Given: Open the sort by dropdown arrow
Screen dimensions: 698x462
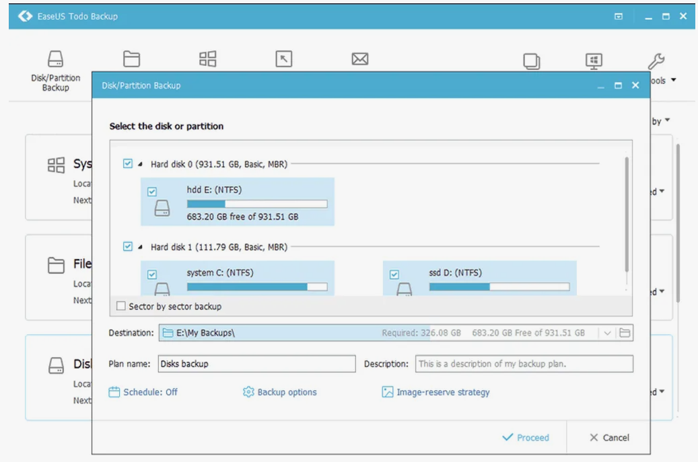Looking at the screenshot, I should (x=667, y=120).
